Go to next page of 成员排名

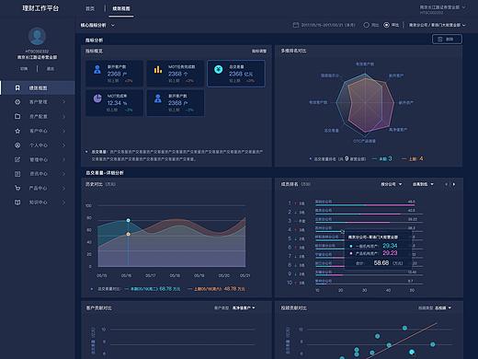click(454, 184)
